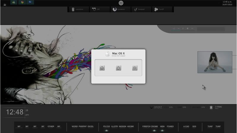Launch the Firefox-style swirl icon in the top launcher
Viewport: 237px width, 133px height.
115,9
